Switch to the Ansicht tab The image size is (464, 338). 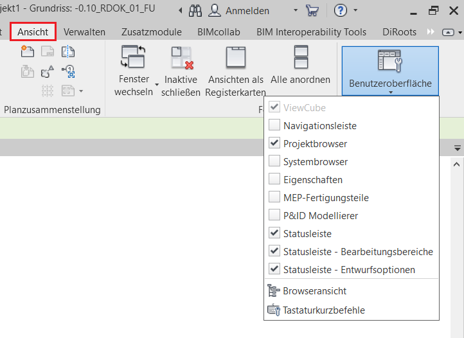[x=33, y=31]
